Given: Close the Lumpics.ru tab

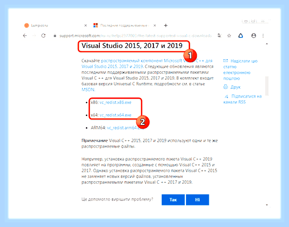Looking at the screenshot, I should tap(85, 26).
